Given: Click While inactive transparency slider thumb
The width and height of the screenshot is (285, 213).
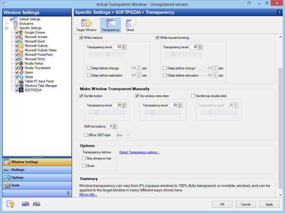Looking at the screenshot, I should coord(108,54).
